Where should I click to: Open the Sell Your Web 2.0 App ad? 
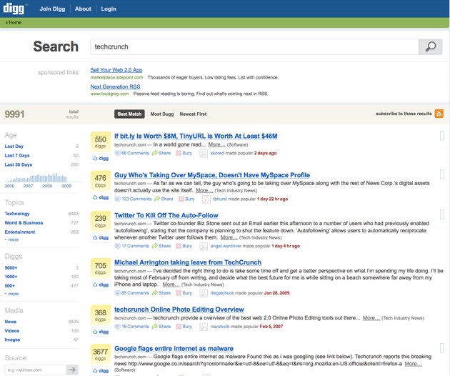(x=116, y=70)
